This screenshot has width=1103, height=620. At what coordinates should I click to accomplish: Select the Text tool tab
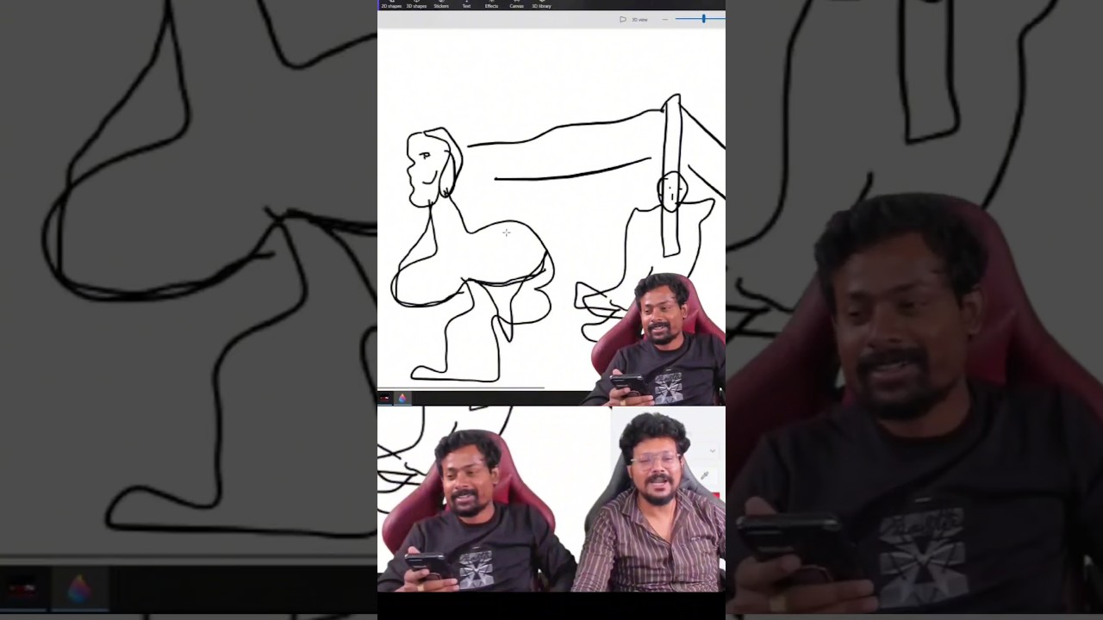[466, 5]
